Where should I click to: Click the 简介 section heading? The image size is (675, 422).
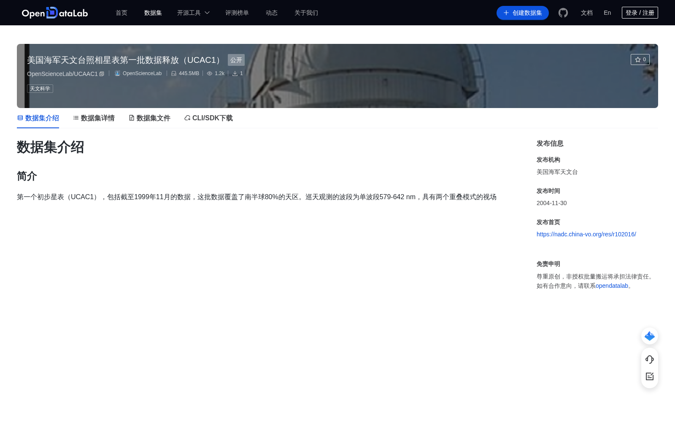coord(27,176)
